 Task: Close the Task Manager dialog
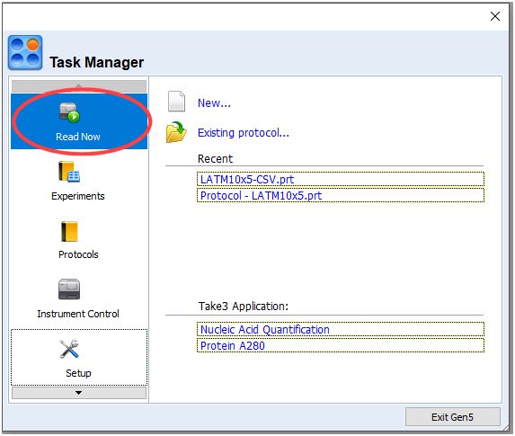click(x=495, y=16)
